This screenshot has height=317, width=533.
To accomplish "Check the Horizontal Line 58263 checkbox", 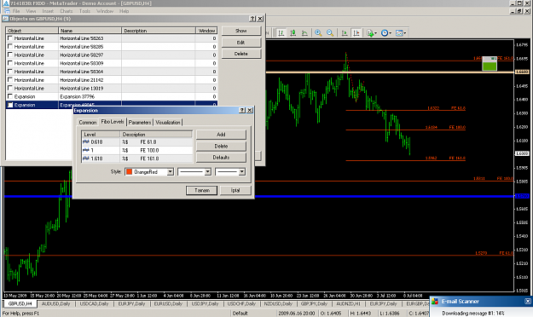I will click(10, 38).
